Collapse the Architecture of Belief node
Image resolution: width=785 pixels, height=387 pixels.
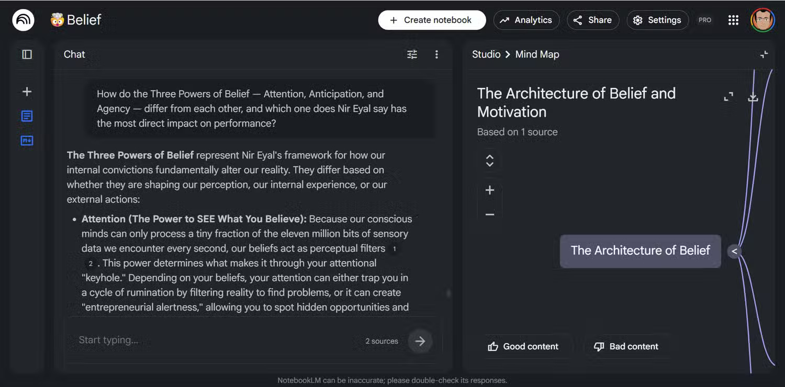pyautogui.click(x=734, y=252)
